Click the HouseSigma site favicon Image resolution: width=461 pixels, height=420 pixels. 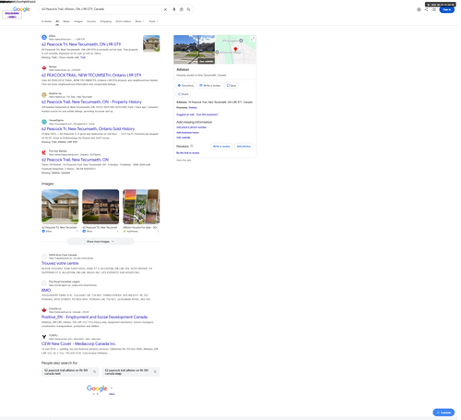(44, 122)
